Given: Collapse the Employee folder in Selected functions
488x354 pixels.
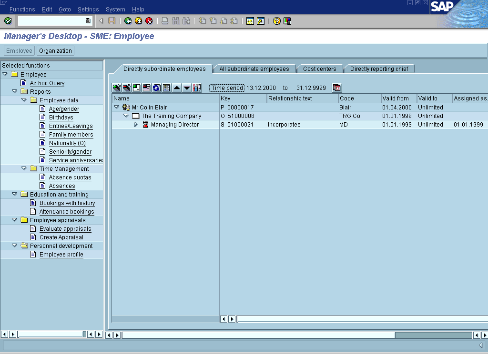Looking at the screenshot, I should click(5, 74).
